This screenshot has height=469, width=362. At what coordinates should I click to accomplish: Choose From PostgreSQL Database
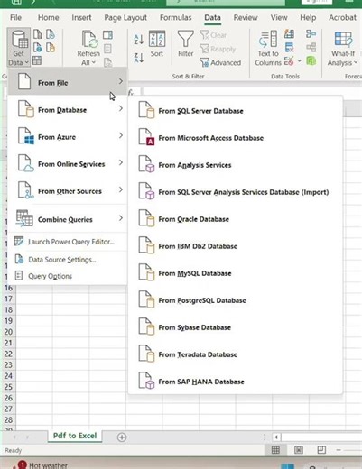tap(236, 300)
